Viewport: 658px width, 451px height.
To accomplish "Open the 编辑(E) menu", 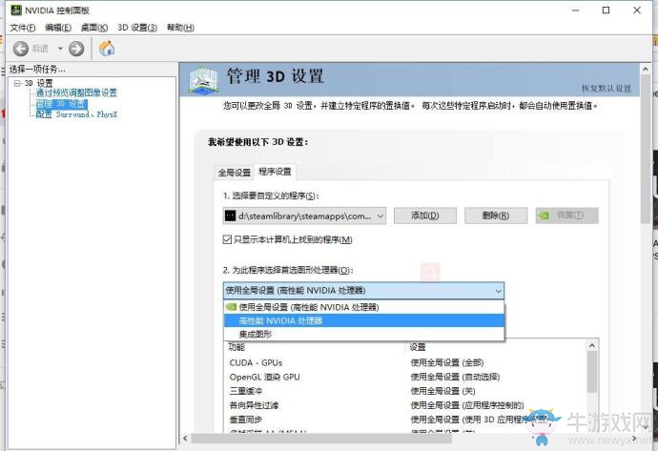I will 58,28.
